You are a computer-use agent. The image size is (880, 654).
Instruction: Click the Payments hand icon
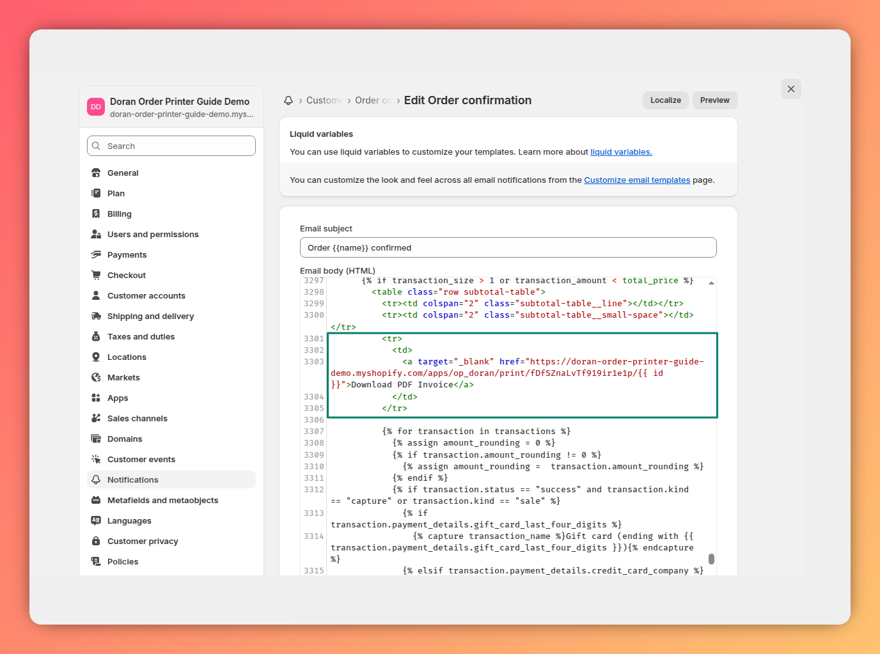tap(96, 254)
